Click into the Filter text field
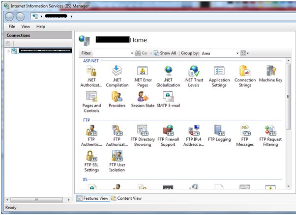296x215 pixels. tap(111, 54)
